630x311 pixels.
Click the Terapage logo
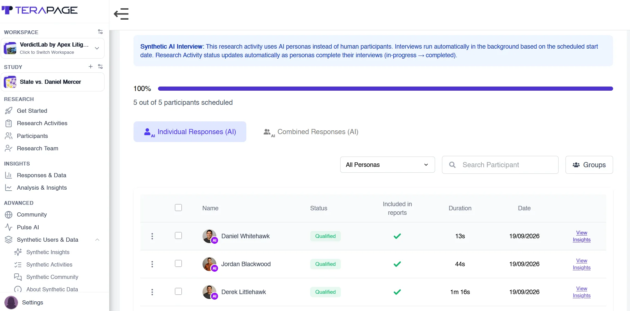tap(40, 10)
